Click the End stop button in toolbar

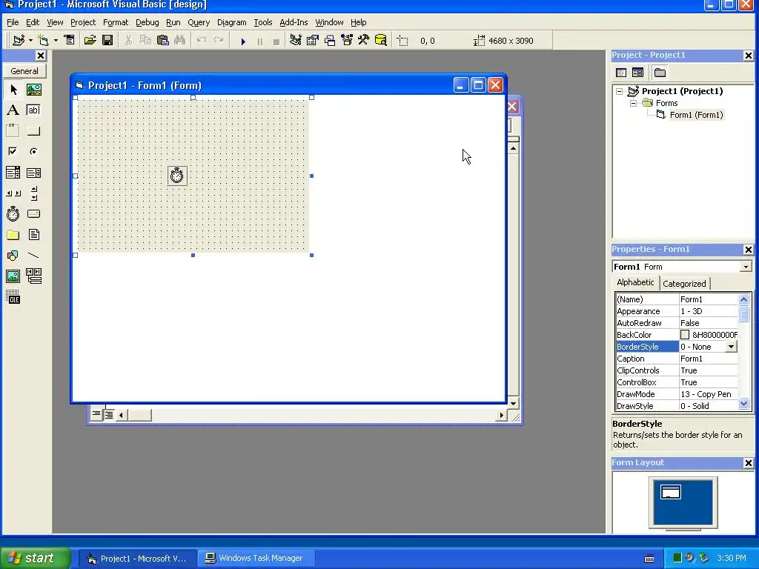coord(276,41)
